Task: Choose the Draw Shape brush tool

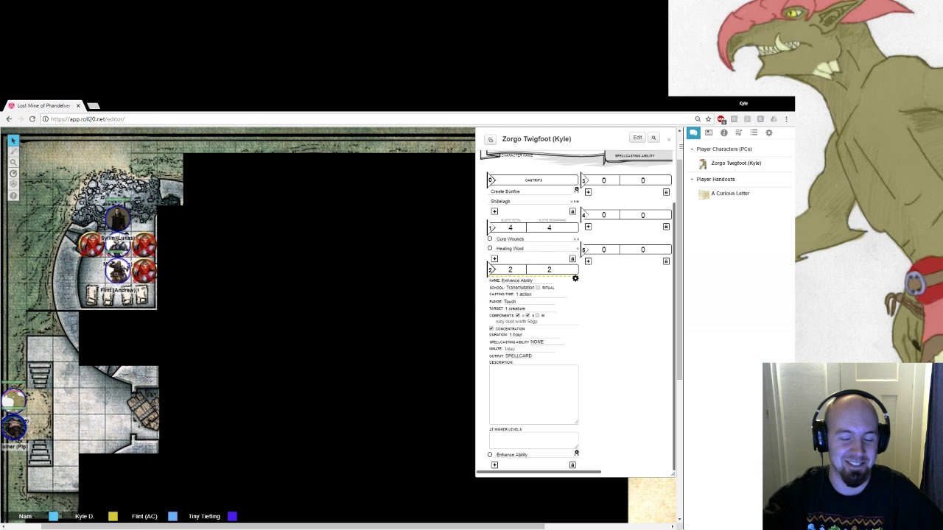Action: click(x=13, y=151)
